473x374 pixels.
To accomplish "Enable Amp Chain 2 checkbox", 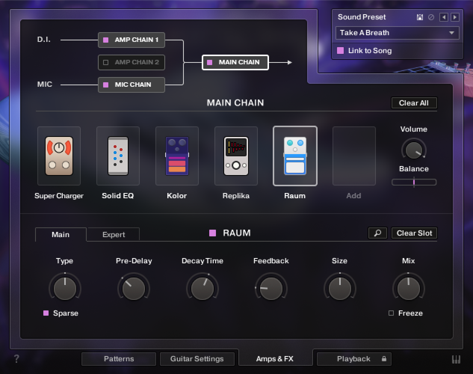I will tap(106, 62).
